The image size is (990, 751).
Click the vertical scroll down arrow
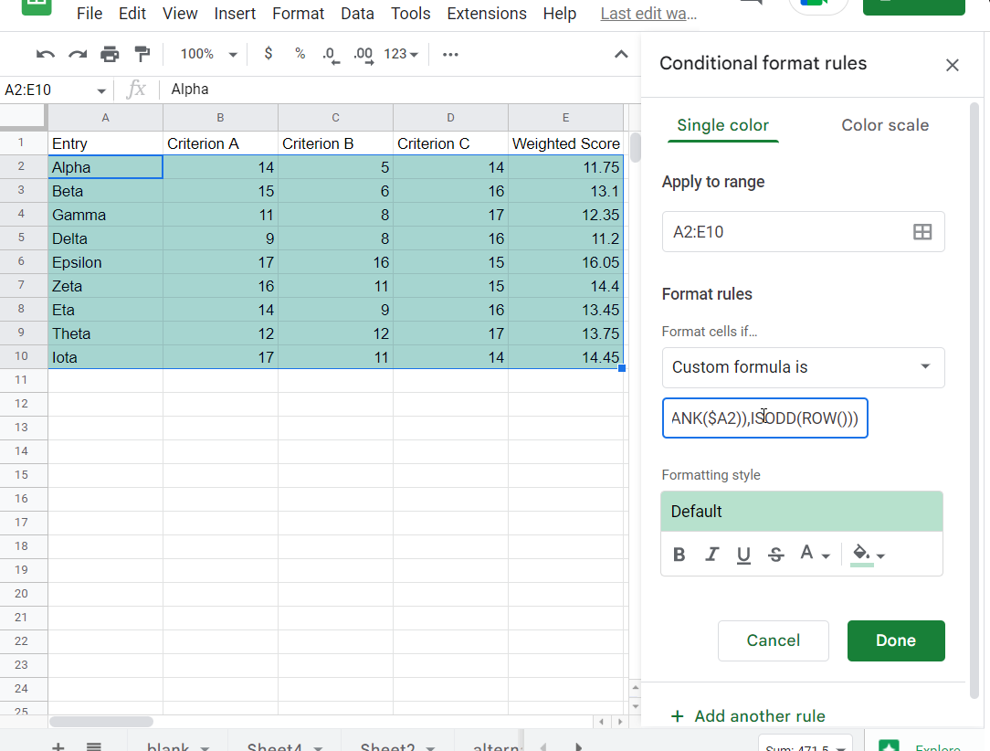click(635, 706)
